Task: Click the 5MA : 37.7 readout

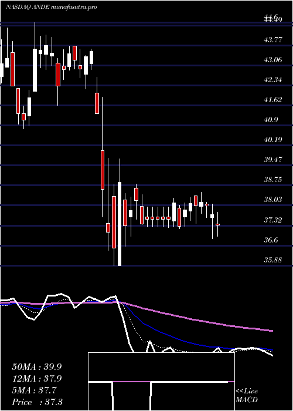Action: coord(34,390)
